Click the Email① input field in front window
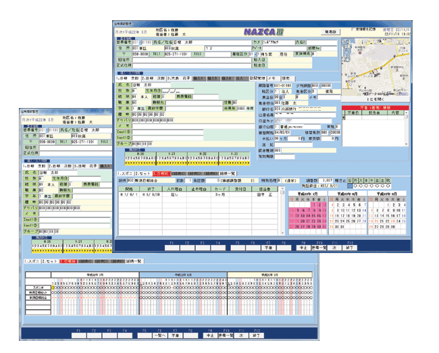Screen dimensions: 439x353 tap(167, 132)
